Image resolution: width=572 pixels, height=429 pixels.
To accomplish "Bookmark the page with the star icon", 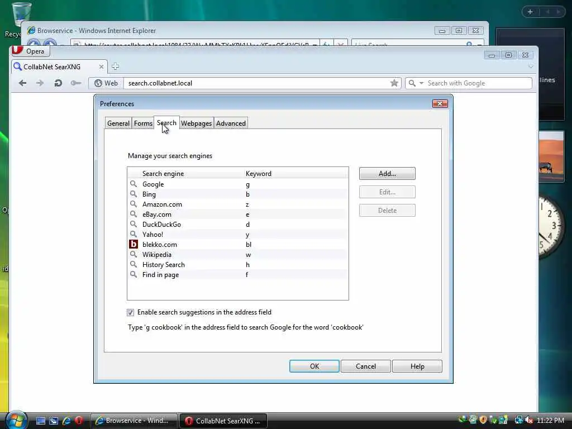I will pyautogui.click(x=394, y=83).
